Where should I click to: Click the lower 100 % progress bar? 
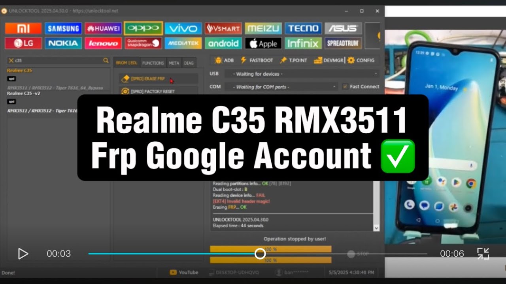(x=271, y=260)
